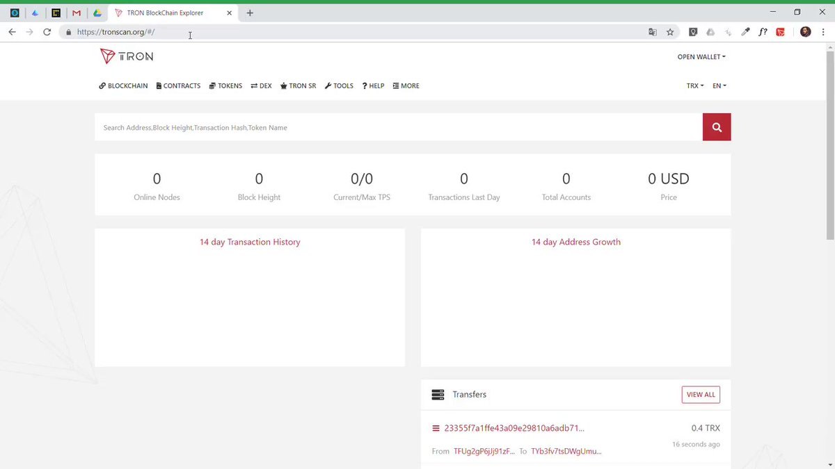Image resolution: width=835 pixels, height=469 pixels.
Task: Click the 14 day Transaction History heading
Action: pos(250,242)
